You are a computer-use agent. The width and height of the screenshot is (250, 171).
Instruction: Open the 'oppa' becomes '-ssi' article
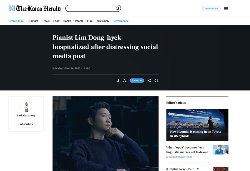tap(187, 150)
